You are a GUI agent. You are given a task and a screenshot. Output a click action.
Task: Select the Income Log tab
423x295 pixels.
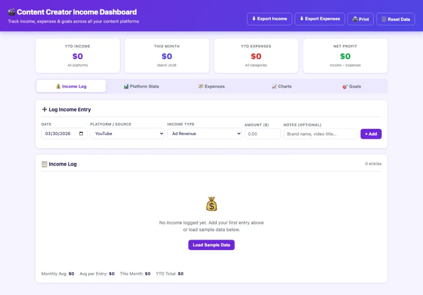click(71, 87)
